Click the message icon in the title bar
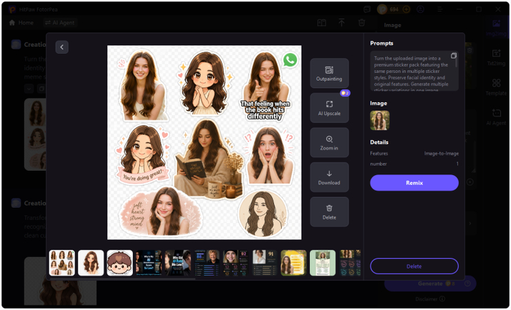511x310 pixels. 367,10
